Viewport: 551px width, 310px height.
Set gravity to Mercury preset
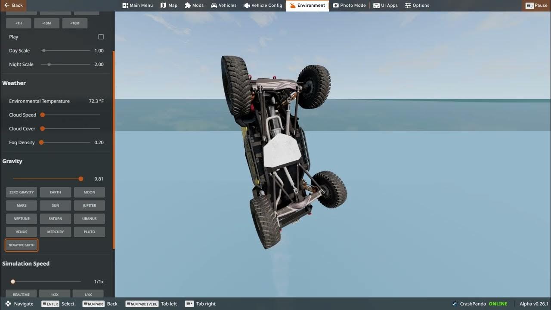click(x=56, y=232)
